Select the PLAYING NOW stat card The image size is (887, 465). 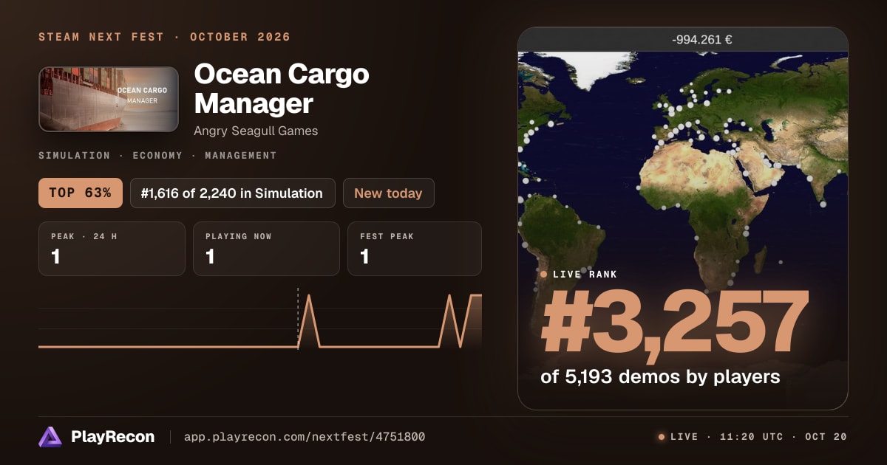tap(266, 249)
